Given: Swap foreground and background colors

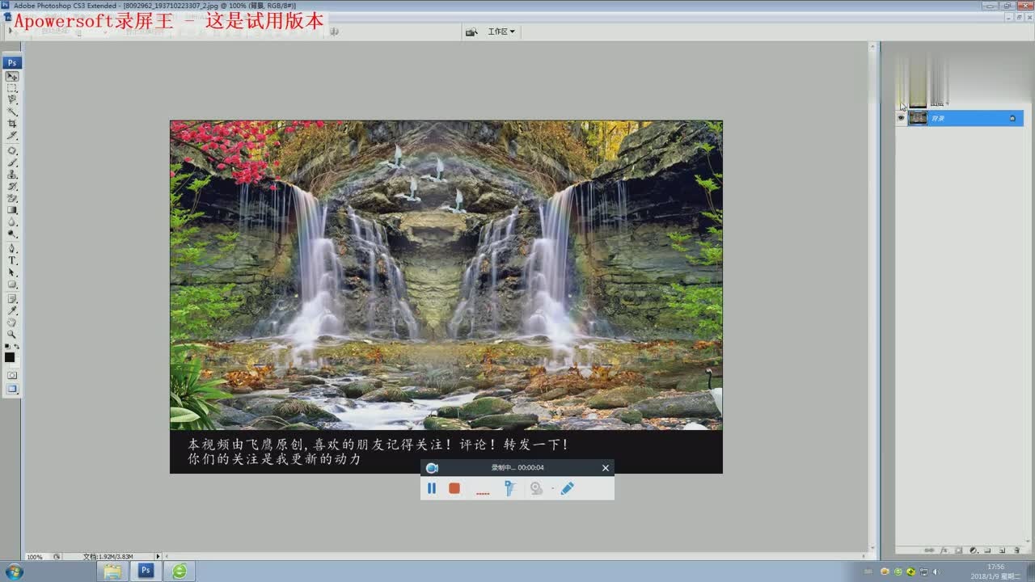Looking at the screenshot, I should 17,347.
